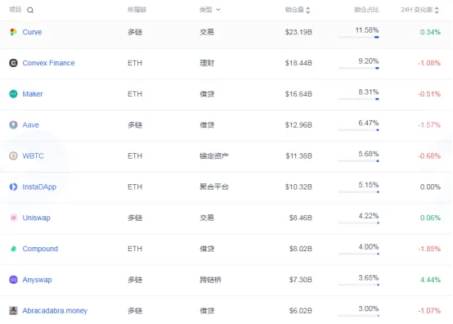Click the Curve rainbow logo icon

(x=13, y=32)
